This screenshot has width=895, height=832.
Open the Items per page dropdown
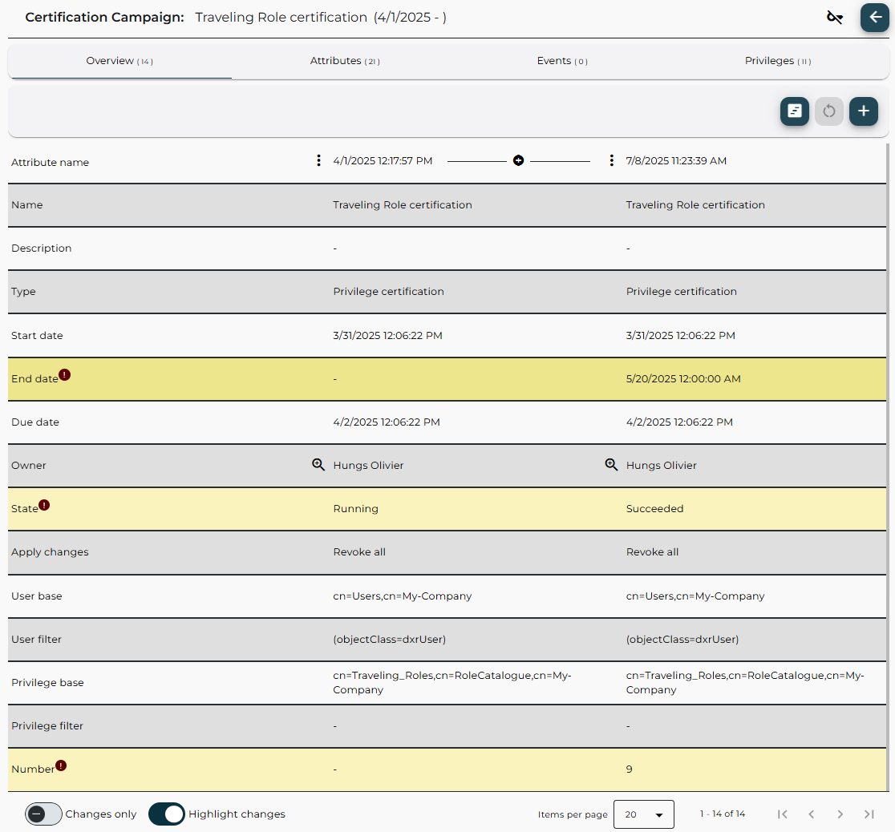[643, 814]
